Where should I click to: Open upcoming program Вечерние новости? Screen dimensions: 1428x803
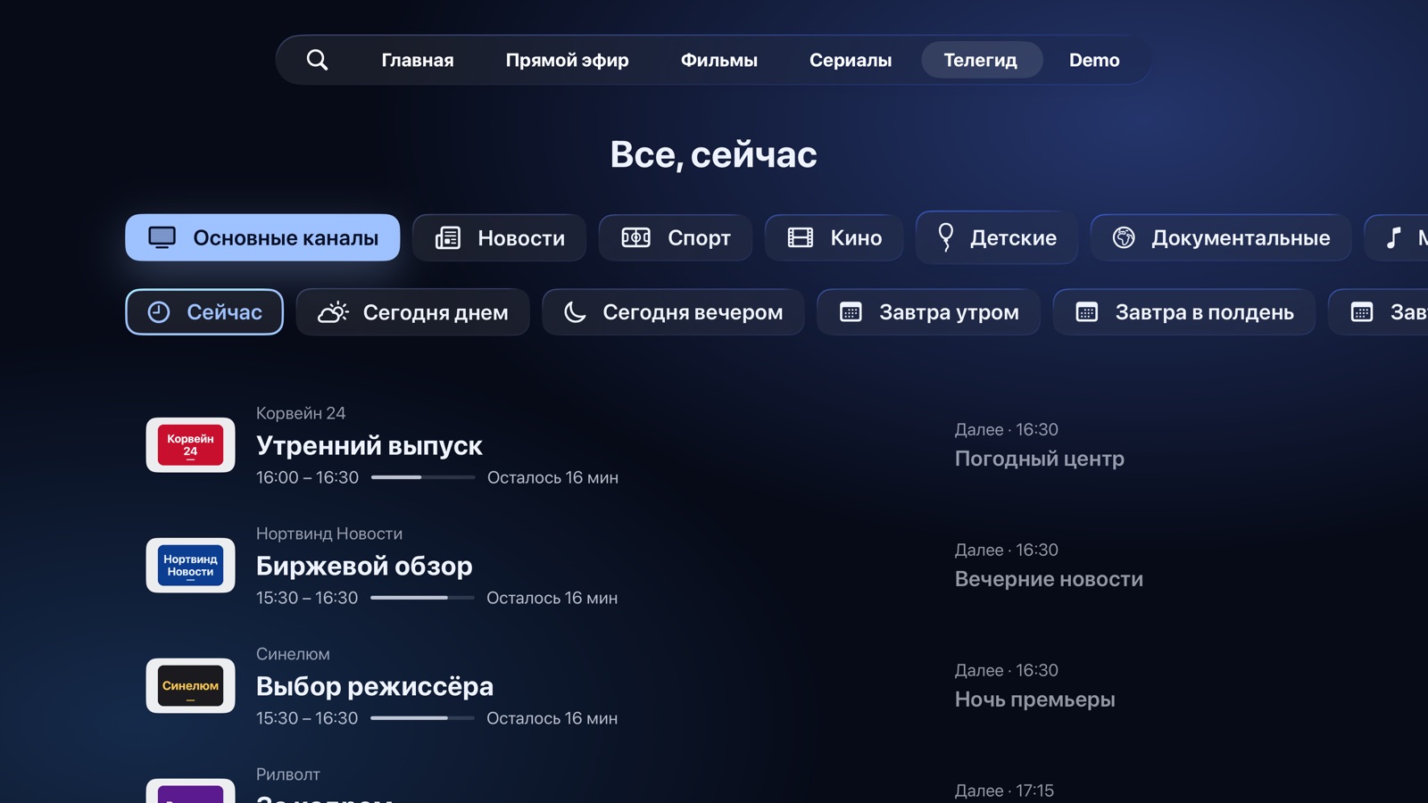(x=1049, y=579)
